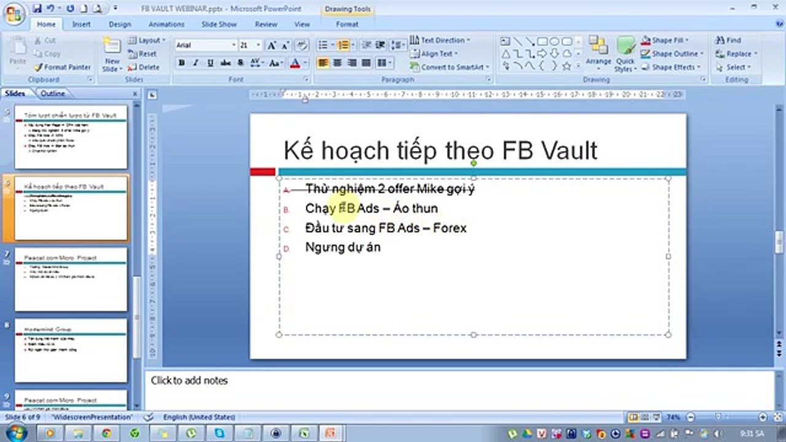Open Chrome from the taskbar
The image size is (786, 442).
(106, 433)
